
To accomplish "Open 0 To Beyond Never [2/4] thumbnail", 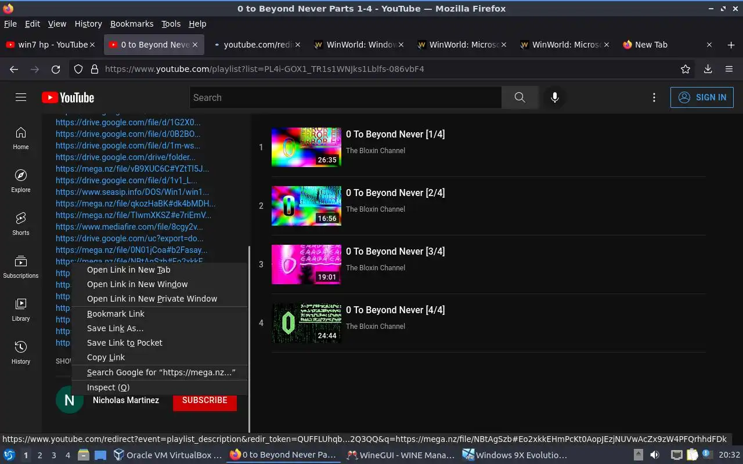I will [x=306, y=206].
